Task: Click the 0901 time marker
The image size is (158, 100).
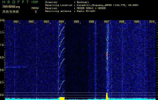Action: [16, 22]
